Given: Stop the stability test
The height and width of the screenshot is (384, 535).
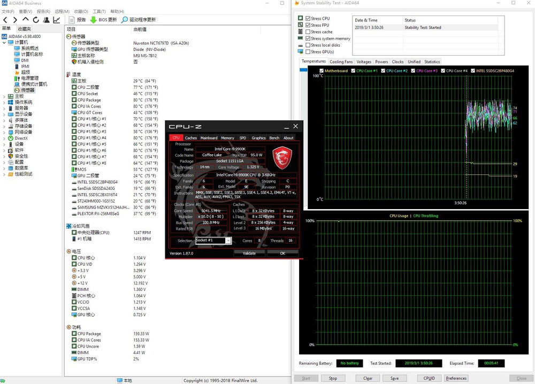Looking at the screenshot, I should [x=333, y=378].
